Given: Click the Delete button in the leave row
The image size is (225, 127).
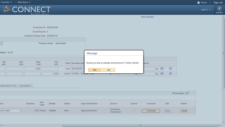Looking at the screenshot, I should pos(184,111).
